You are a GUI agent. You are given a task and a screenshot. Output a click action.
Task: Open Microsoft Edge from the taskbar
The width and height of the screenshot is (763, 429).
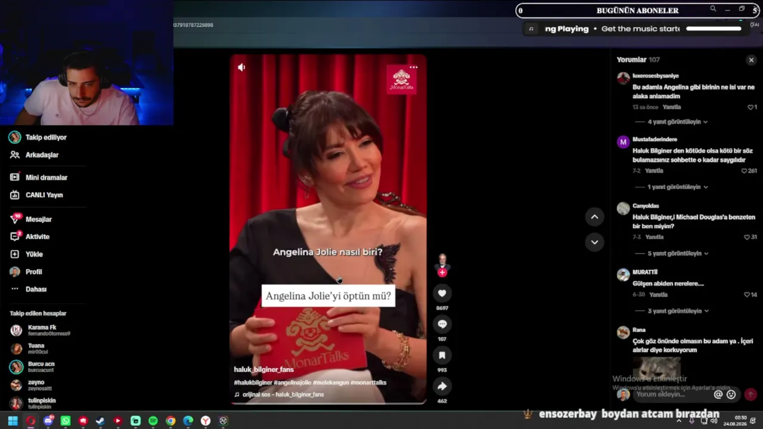pos(188,421)
